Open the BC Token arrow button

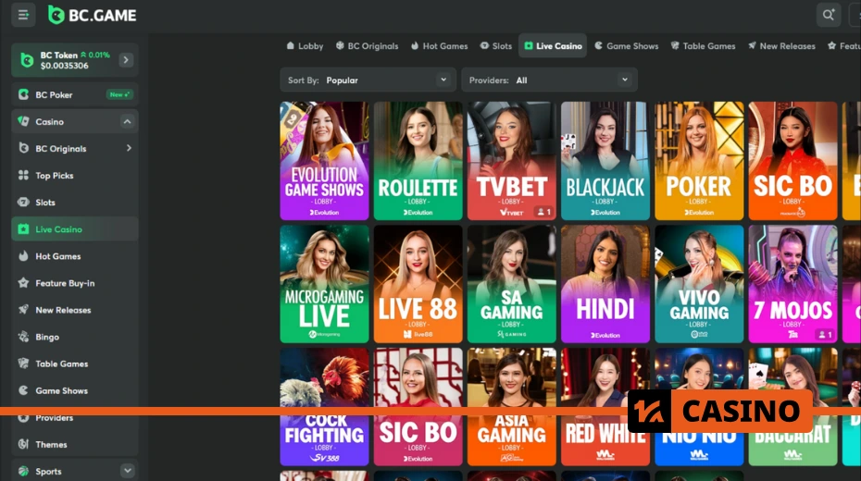click(x=126, y=60)
